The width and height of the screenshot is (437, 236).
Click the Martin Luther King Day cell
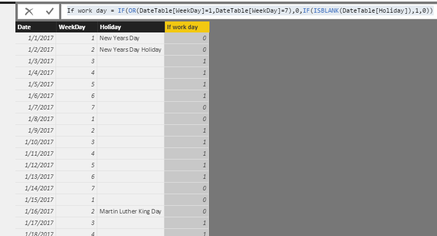pyautogui.click(x=131, y=211)
